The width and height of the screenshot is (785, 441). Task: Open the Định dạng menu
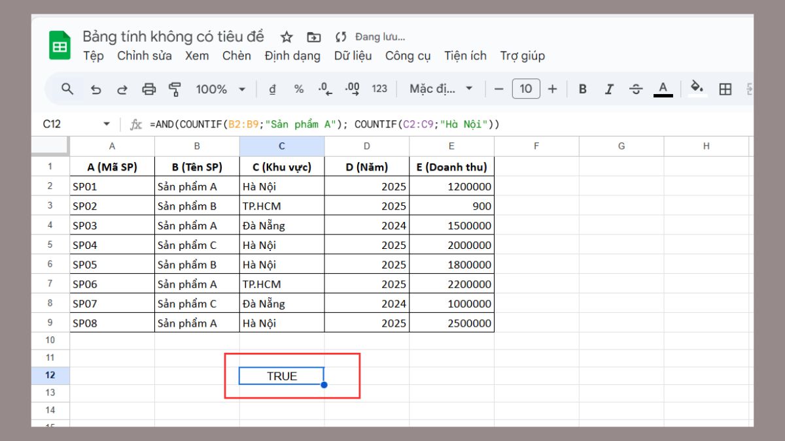pyautogui.click(x=292, y=56)
